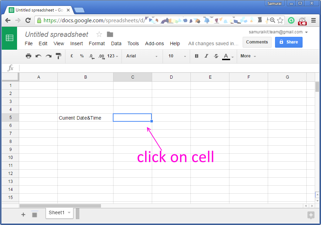The width and height of the screenshot is (321, 225).
Task: Open zoom magnifier icon in address bar
Action: point(272,20)
